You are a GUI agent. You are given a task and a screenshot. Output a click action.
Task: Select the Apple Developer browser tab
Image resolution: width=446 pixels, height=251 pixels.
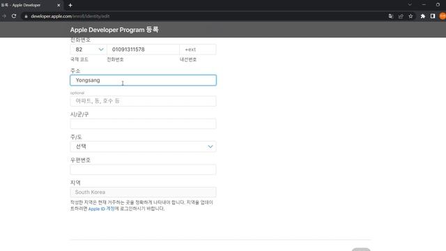[x=31, y=5]
